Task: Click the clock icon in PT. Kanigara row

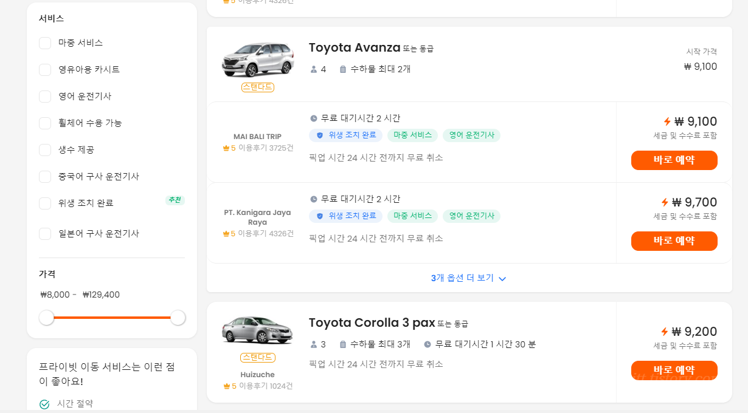Action: [x=314, y=199]
